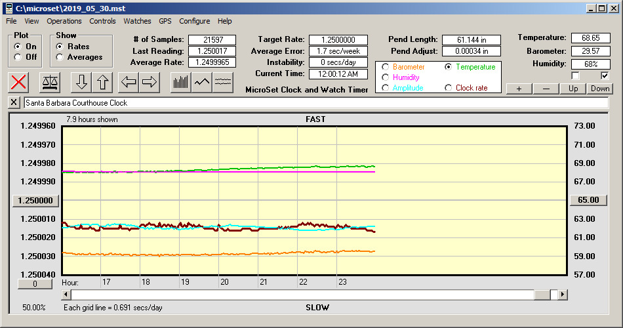Image resolution: width=623 pixels, height=328 pixels.
Task: Choose Show Rates option
Action: (x=60, y=47)
